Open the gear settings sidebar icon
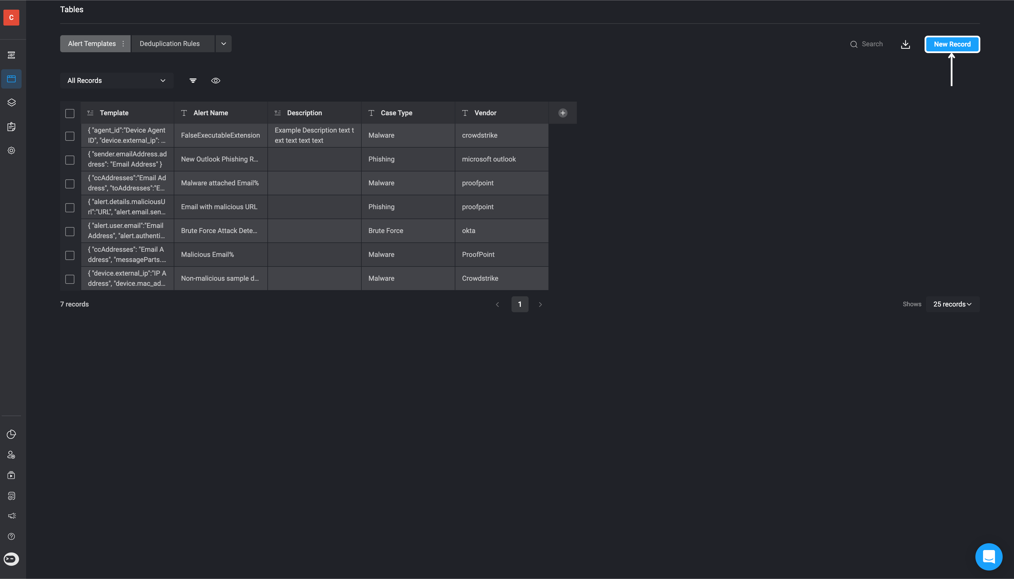Viewport: 1014px width, 579px height. (12, 150)
